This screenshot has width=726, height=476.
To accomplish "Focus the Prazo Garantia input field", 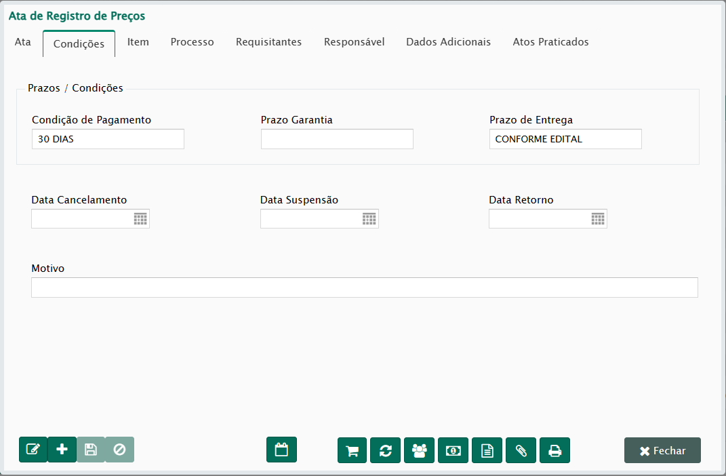I will pyautogui.click(x=337, y=139).
